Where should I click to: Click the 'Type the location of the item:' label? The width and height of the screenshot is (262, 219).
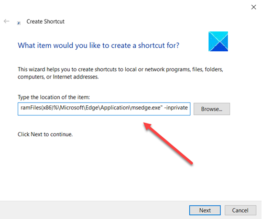click(x=54, y=97)
